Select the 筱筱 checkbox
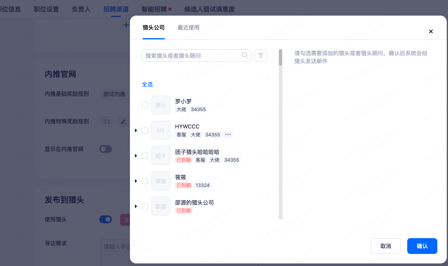448x266 pixels. 145,181
